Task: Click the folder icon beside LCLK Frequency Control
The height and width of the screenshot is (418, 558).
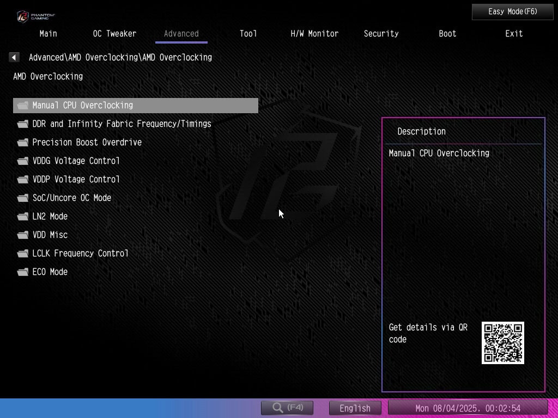Action: click(23, 253)
